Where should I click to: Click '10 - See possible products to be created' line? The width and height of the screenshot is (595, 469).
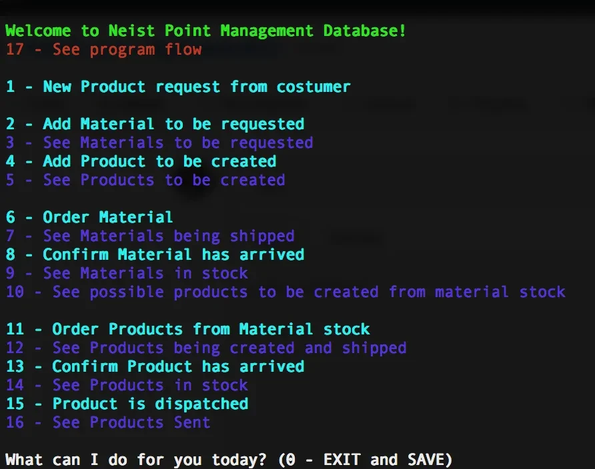click(285, 292)
